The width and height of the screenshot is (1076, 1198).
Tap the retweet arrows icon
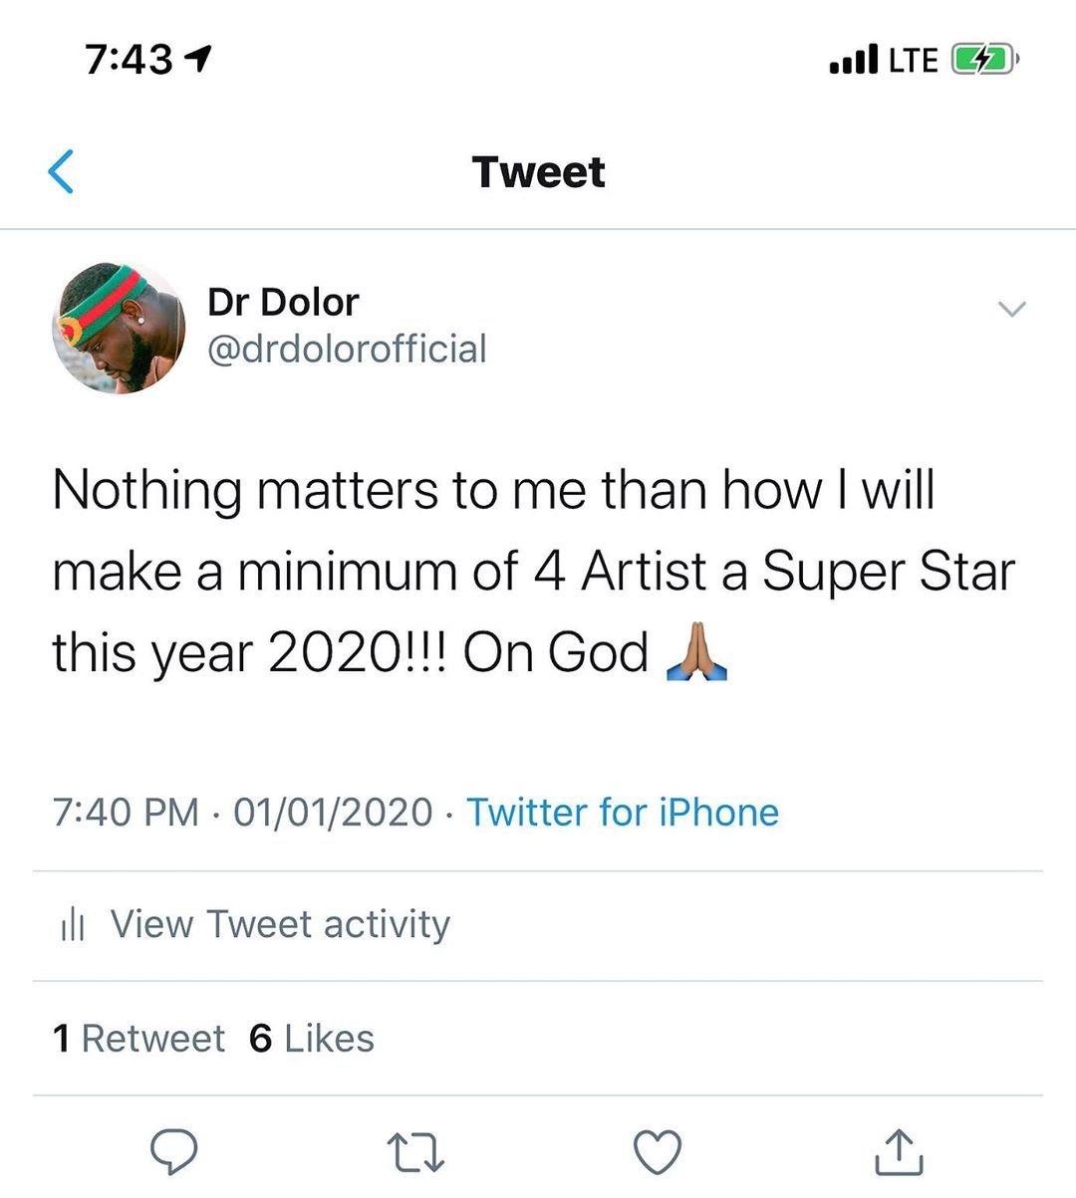414,1152
